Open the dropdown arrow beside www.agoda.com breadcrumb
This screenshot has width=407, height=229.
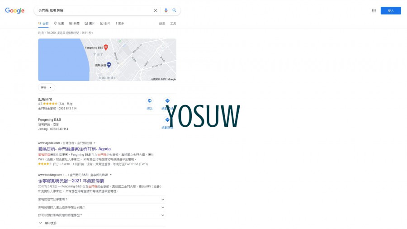tap(95, 143)
